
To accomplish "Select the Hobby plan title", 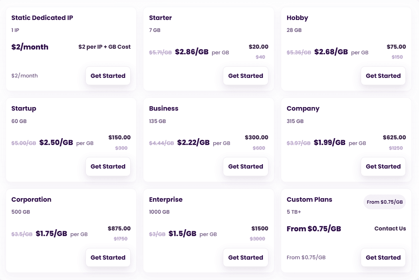I will click(x=298, y=18).
